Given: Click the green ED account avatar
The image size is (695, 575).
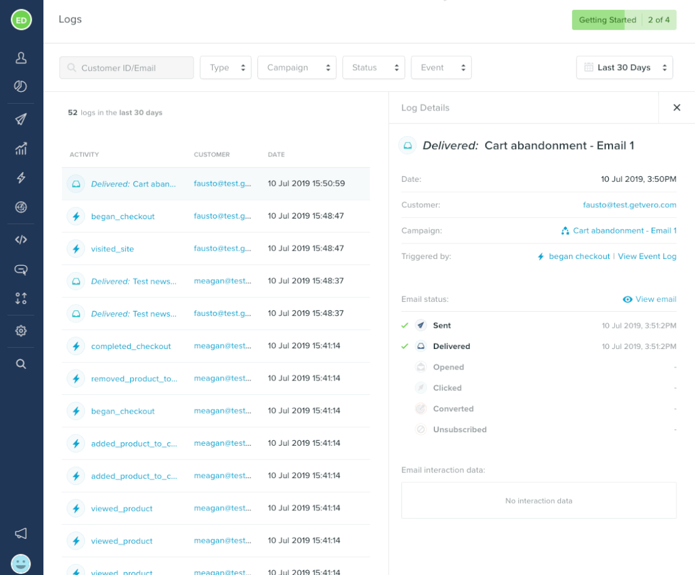Looking at the screenshot, I should [21, 20].
